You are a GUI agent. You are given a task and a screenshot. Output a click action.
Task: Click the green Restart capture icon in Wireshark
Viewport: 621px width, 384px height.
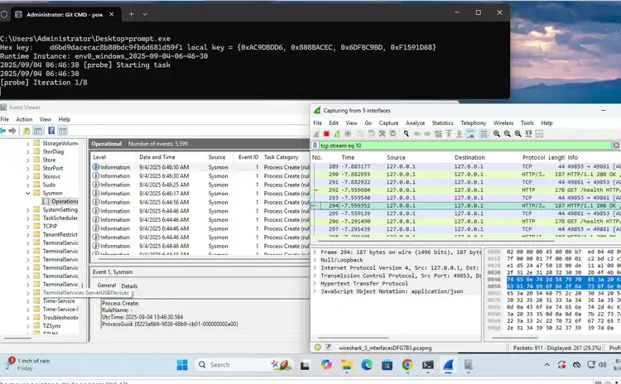[338, 133]
